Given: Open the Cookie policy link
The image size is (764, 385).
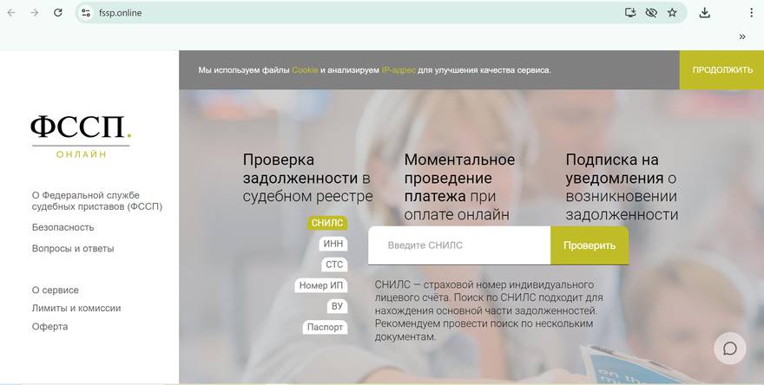Looking at the screenshot, I should [x=305, y=70].
